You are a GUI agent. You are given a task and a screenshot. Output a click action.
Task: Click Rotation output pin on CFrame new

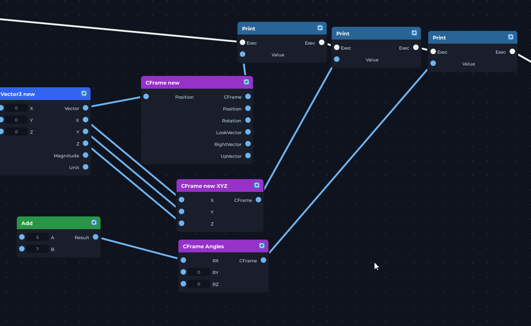click(248, 120)
